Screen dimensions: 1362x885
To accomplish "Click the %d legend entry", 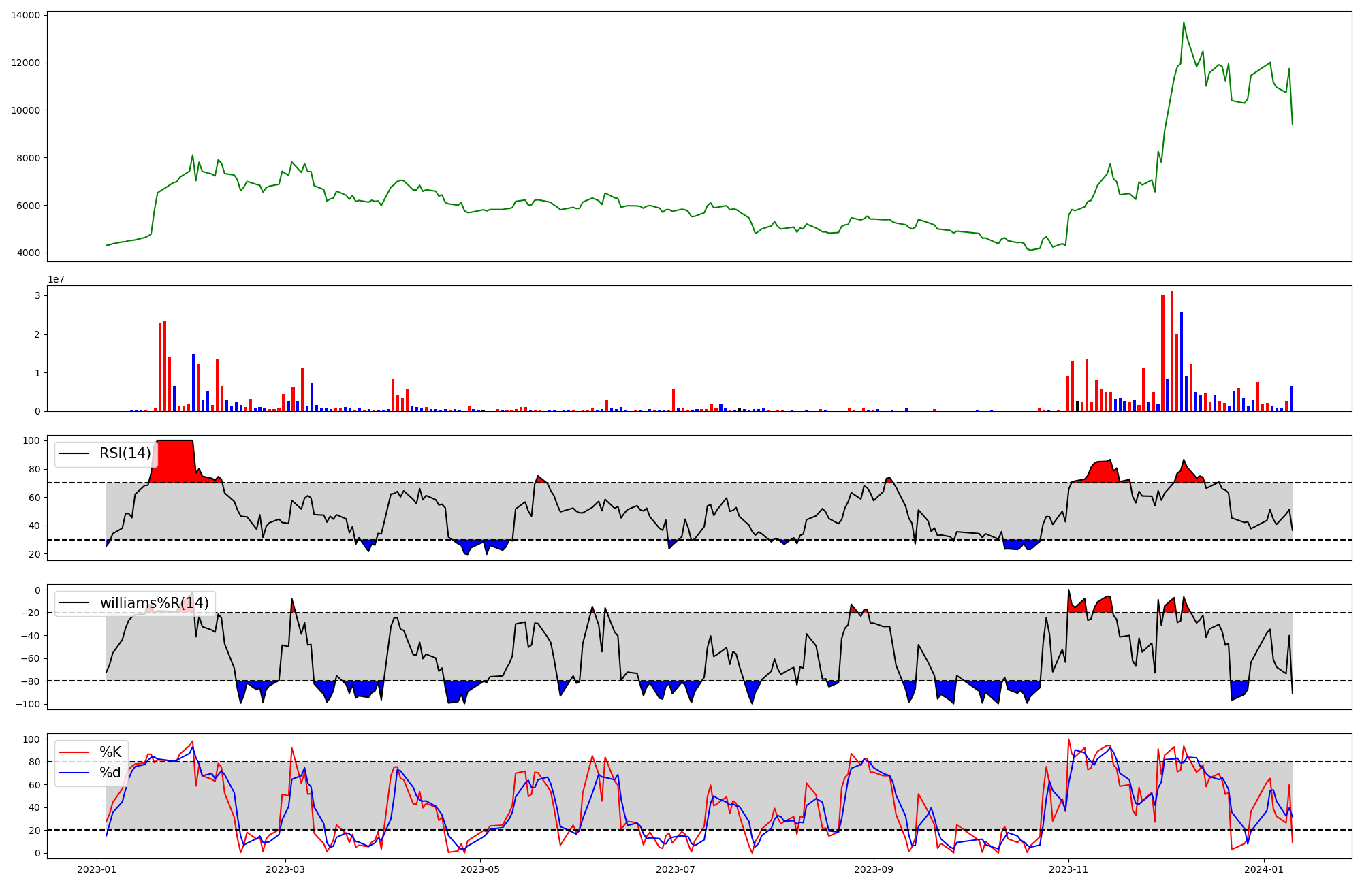I will click(110, 773).
